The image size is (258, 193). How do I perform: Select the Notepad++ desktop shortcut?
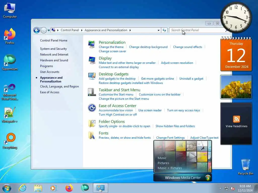pyautogui.click(x=10, y=115)
